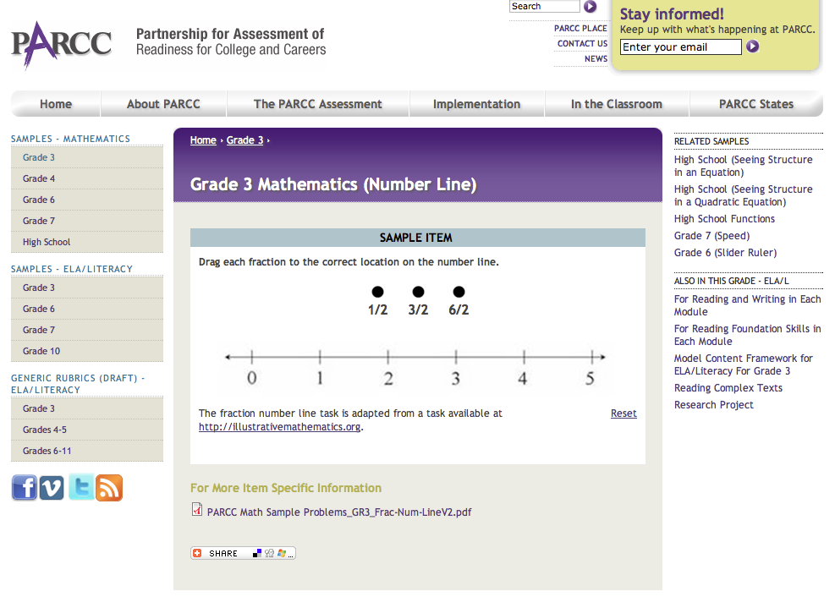Select Grades 4-5 under Generic Rubrics
835x597 pixels.
87,430
